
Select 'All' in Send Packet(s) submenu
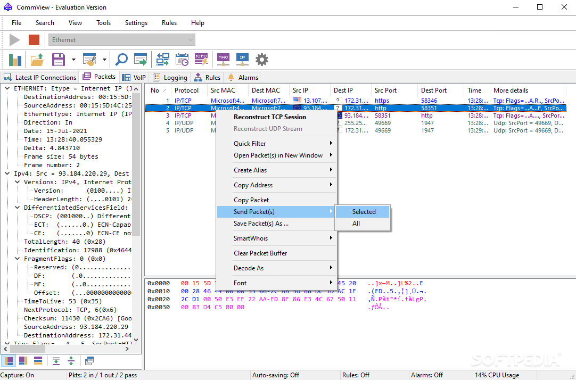click(x=363, y=224)
